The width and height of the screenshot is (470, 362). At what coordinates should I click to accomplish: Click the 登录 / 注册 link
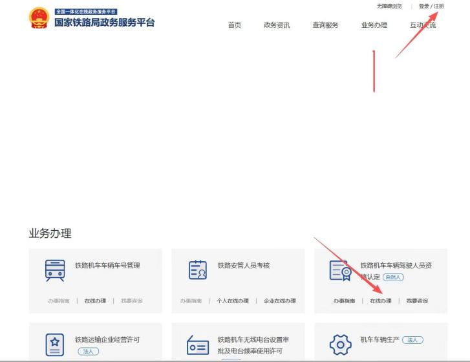[x=431, y=6]
